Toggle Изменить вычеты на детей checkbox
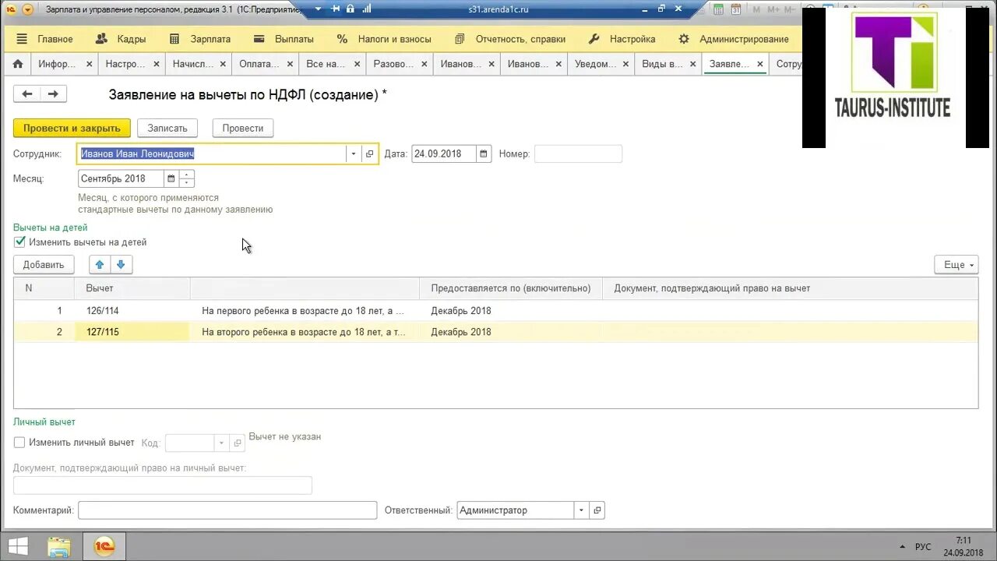Image resolution: width=997 pixels, height=561 pixels. click(20, 242)
